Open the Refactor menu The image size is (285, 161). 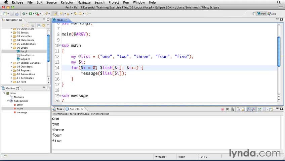pyautogui.click(x=67, y=2)
